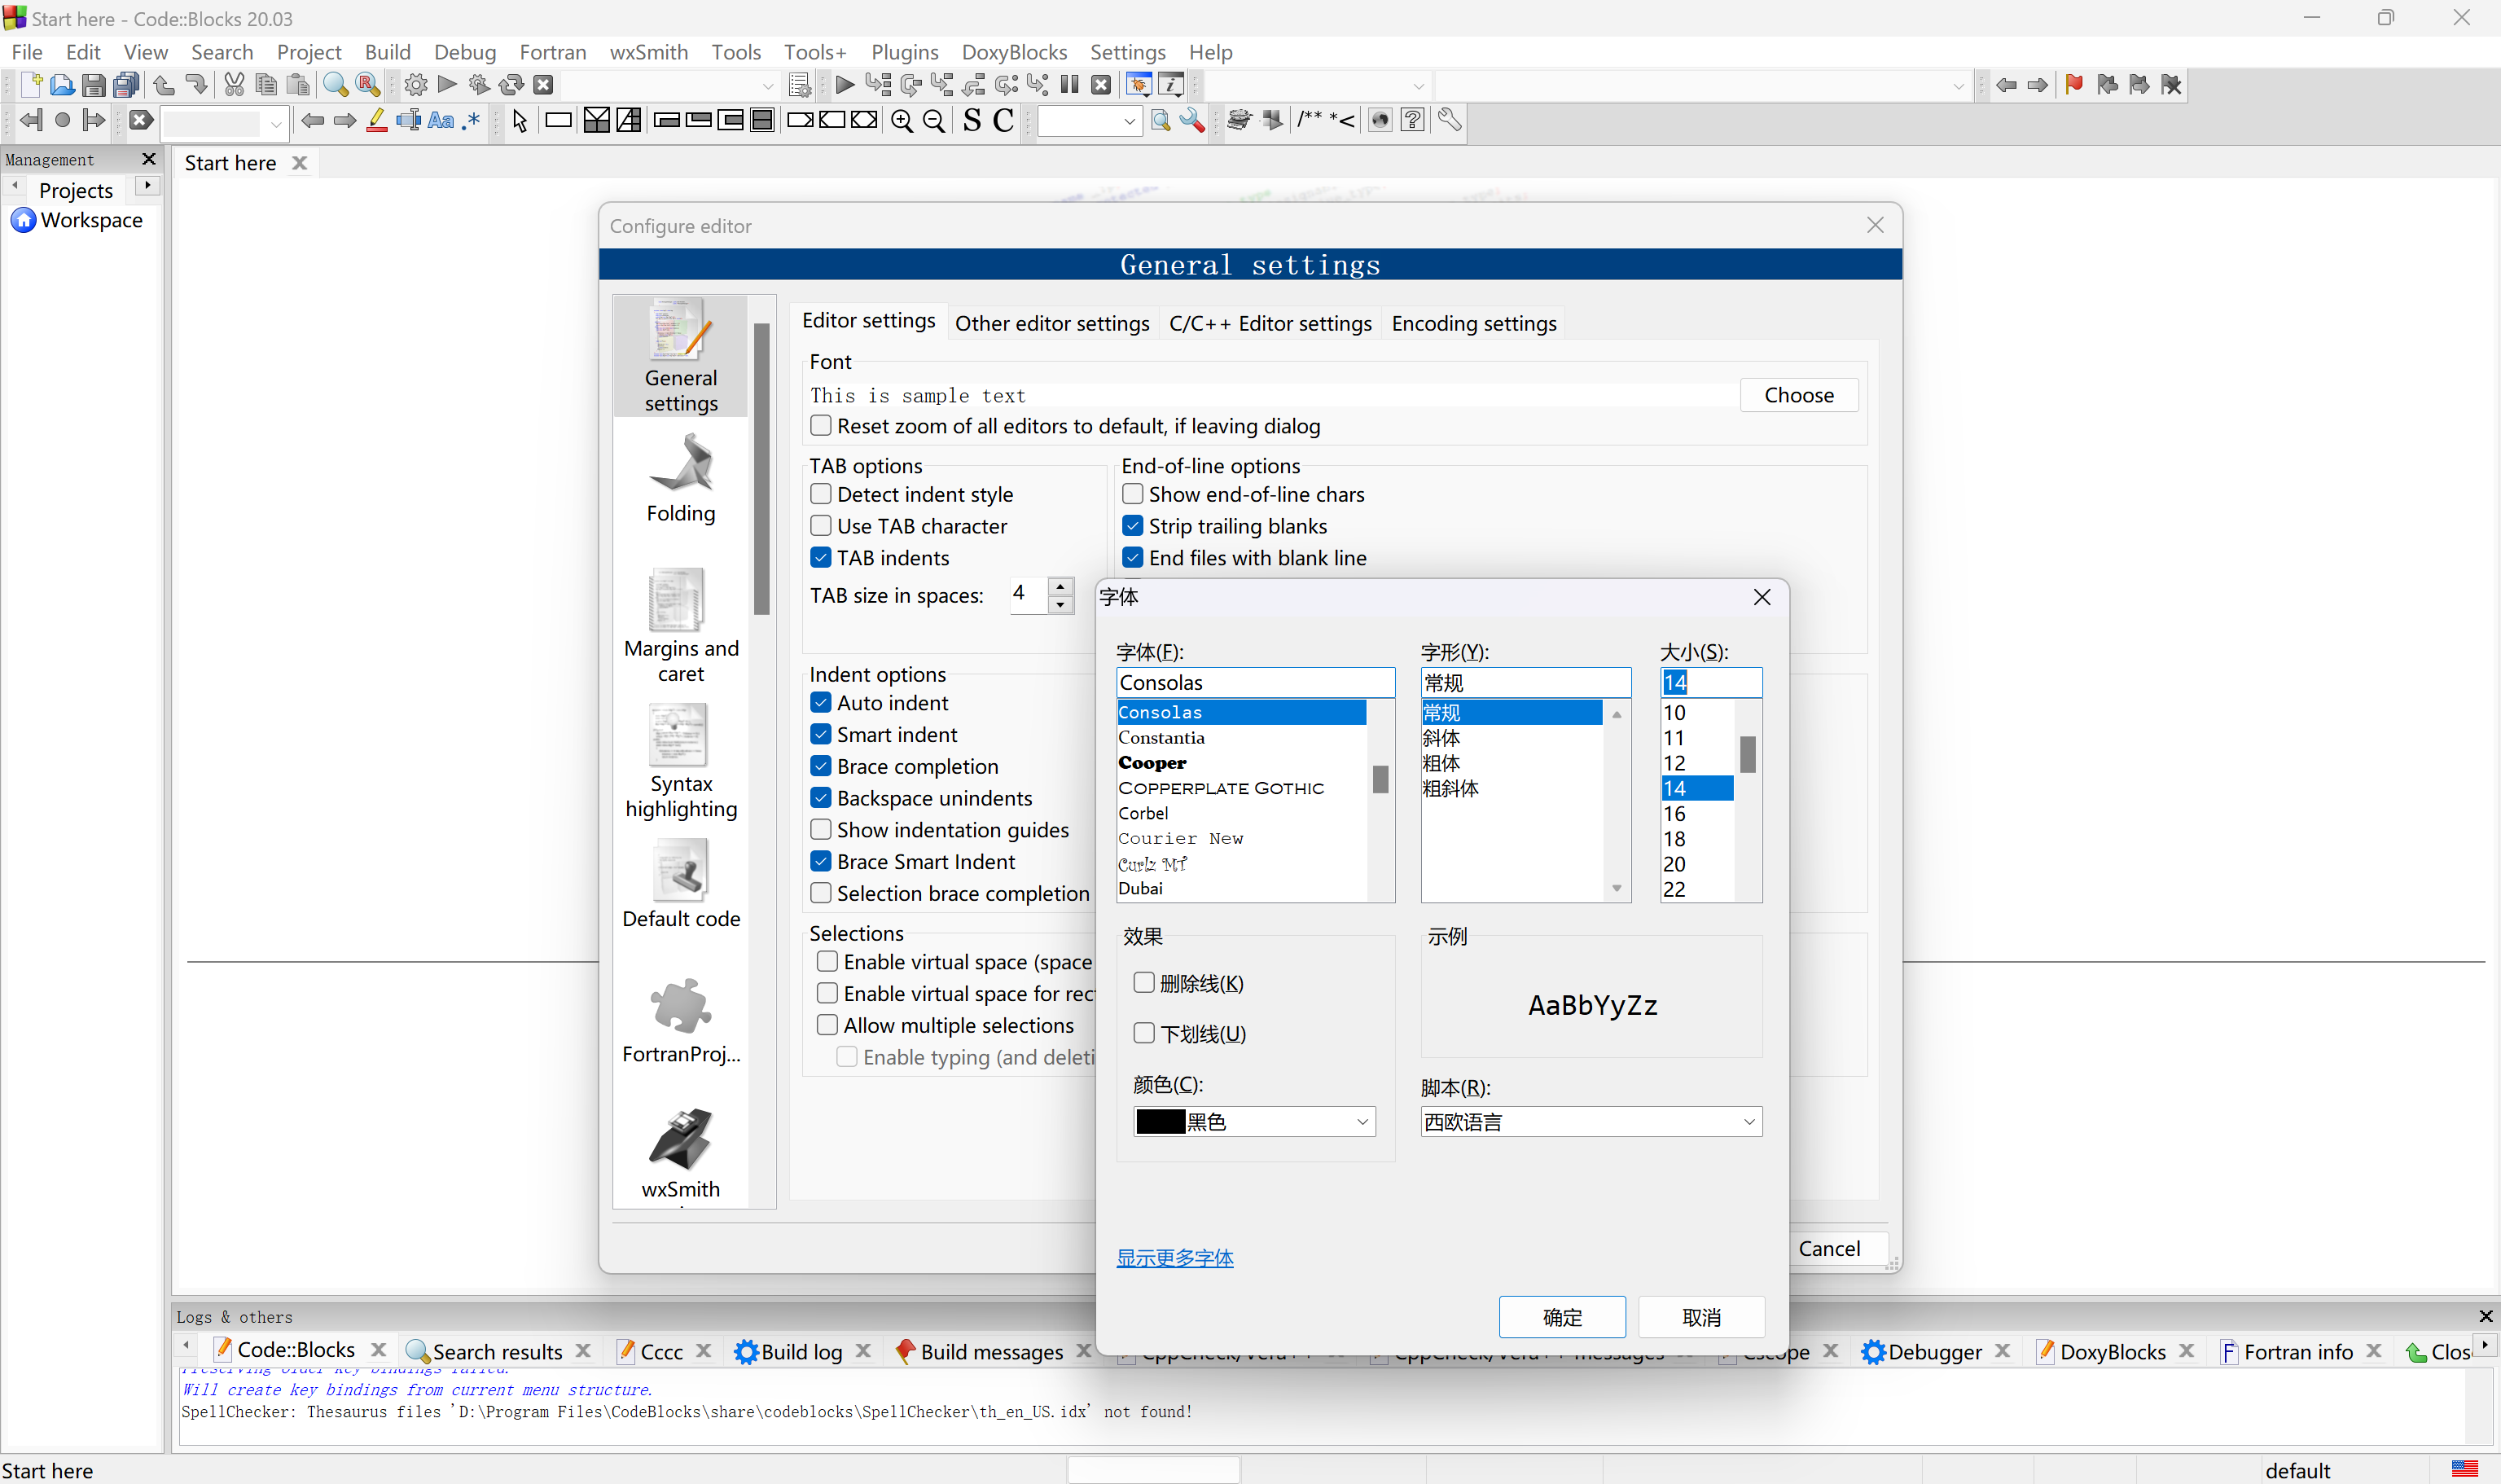Image resolution: width=2501 pixels, height=1484 pixels.
Task: Uncheck Brace completion option
Action: pos(821,766)
